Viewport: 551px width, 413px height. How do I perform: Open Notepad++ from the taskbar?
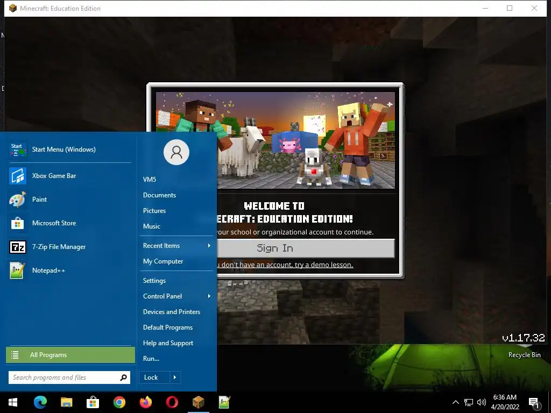(224, 402)
